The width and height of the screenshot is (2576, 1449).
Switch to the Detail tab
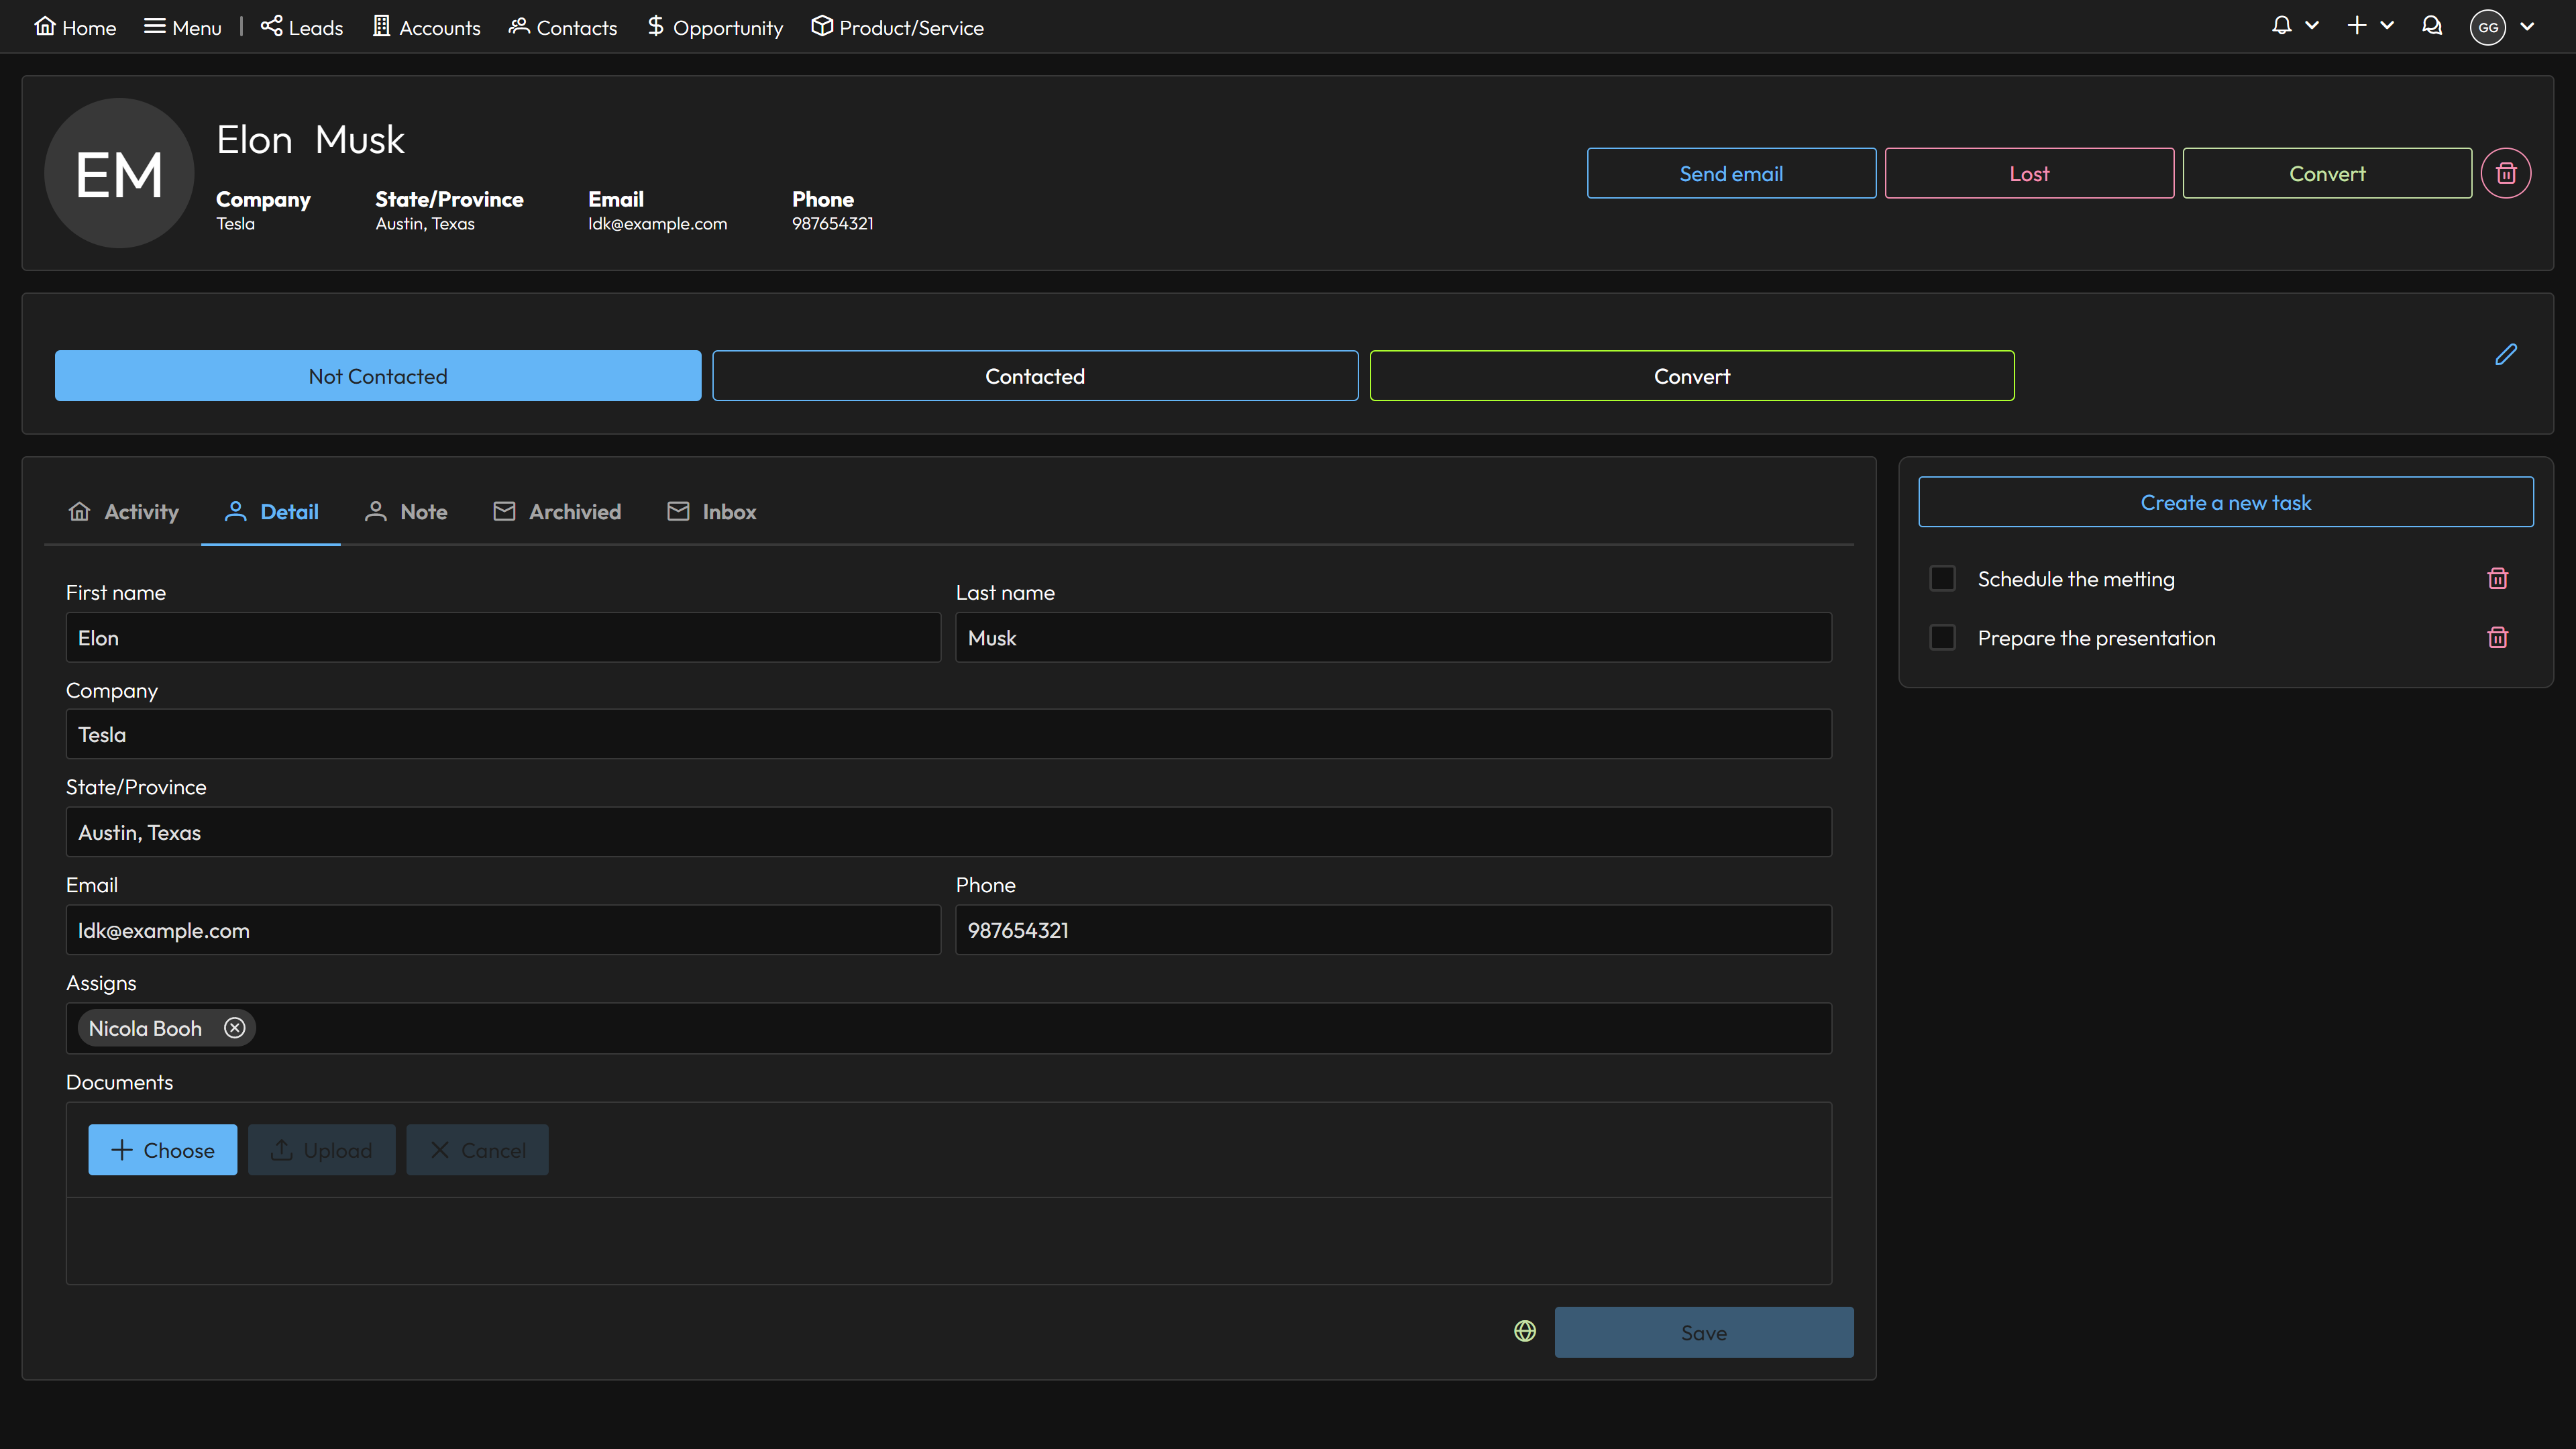click(271, 512)
